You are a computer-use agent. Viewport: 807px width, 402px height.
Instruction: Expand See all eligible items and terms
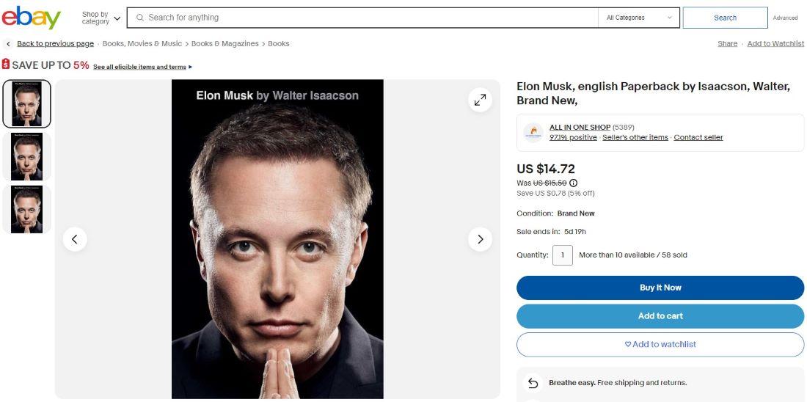tap(142, 67)
